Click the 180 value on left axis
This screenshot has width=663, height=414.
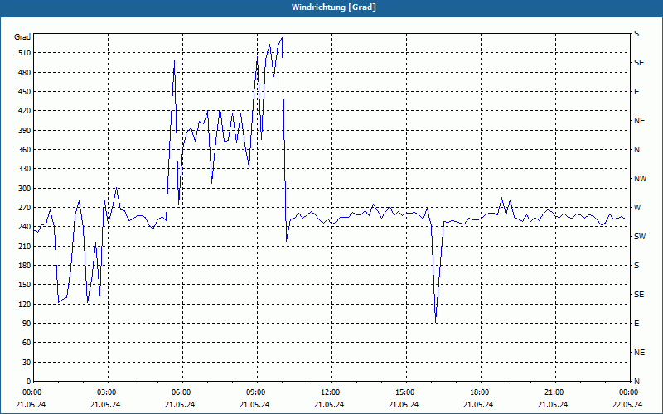tap(24, 266)
